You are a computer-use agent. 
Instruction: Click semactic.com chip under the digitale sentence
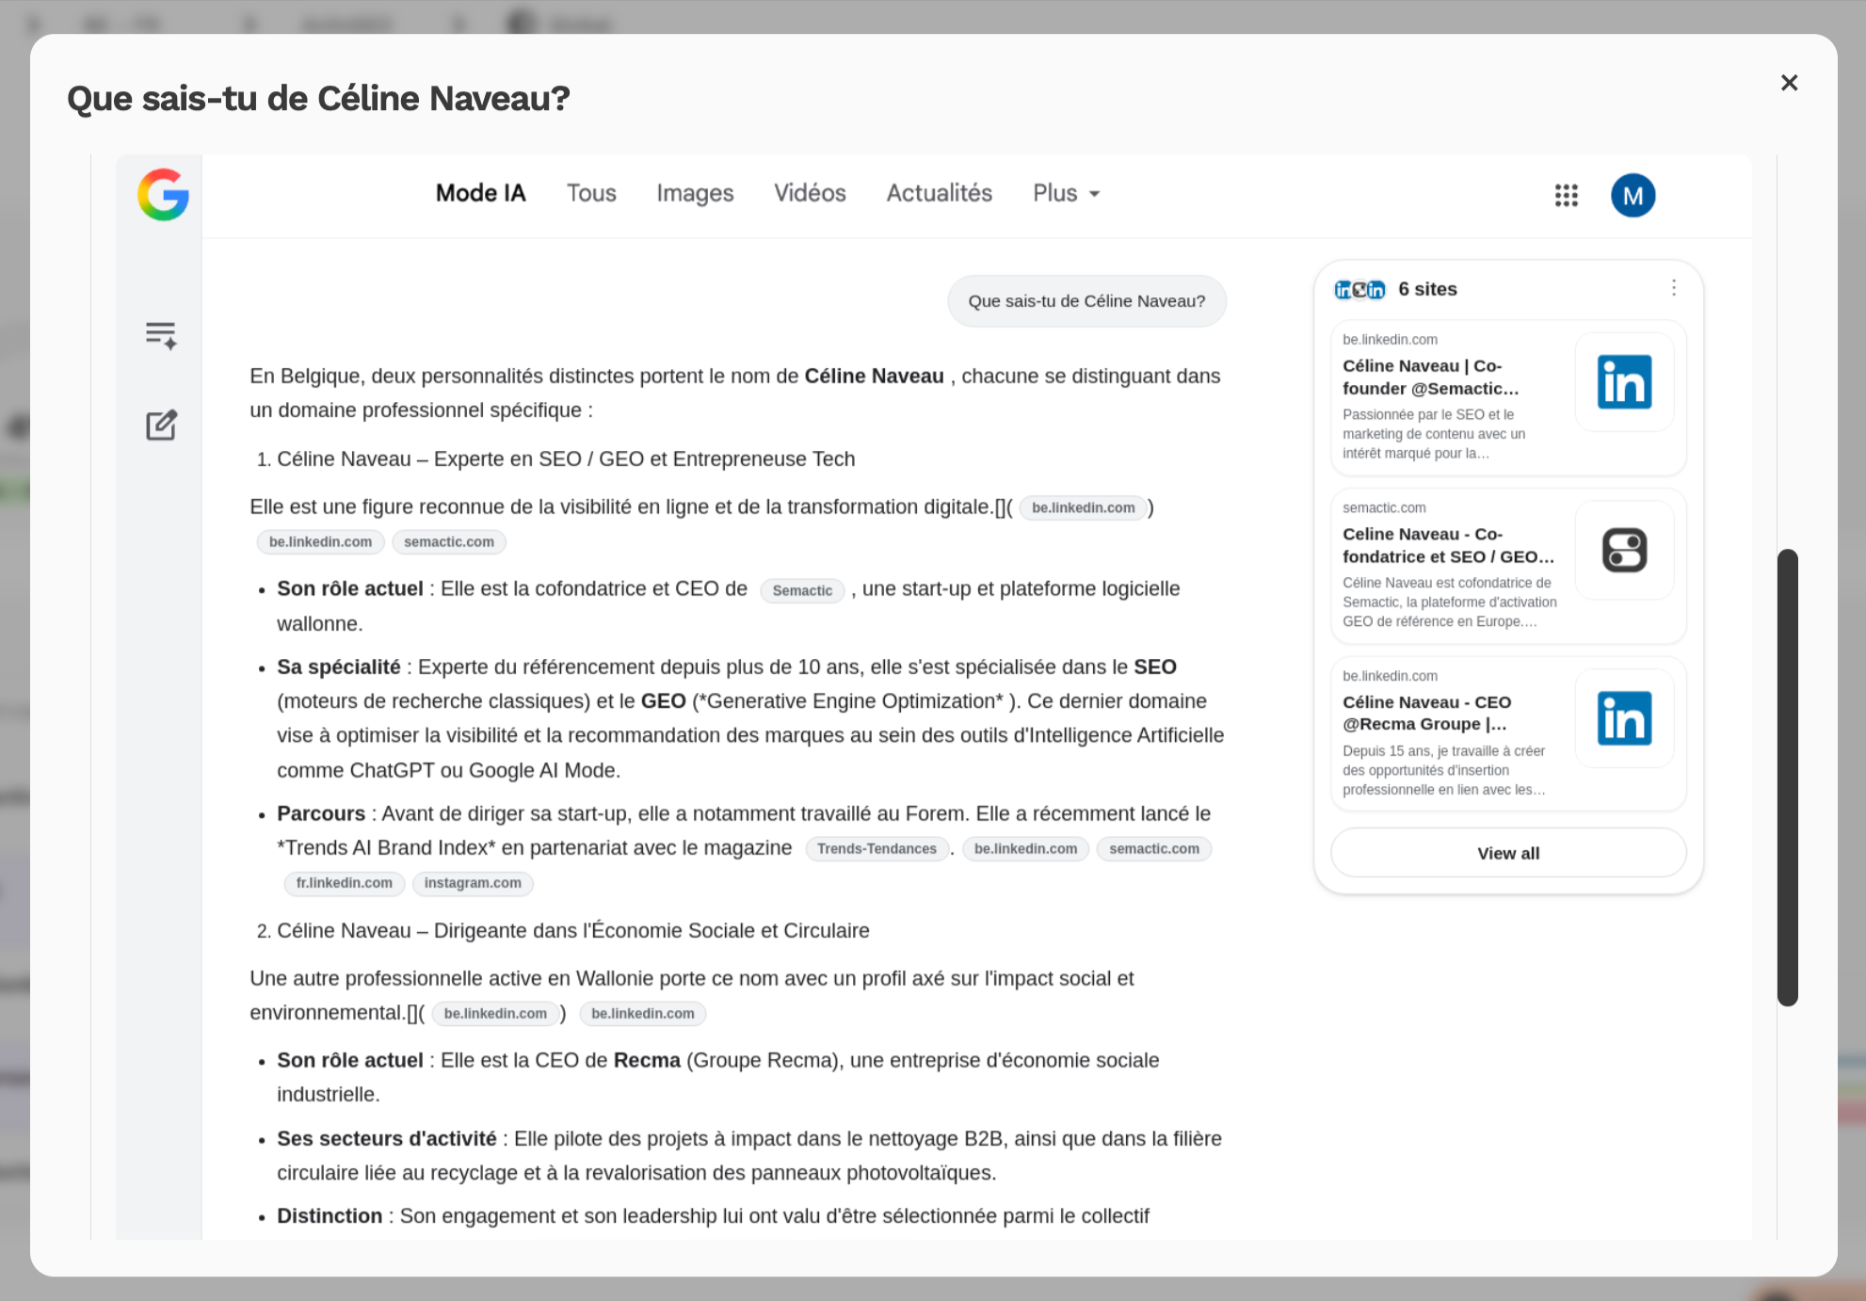[449, 542]
